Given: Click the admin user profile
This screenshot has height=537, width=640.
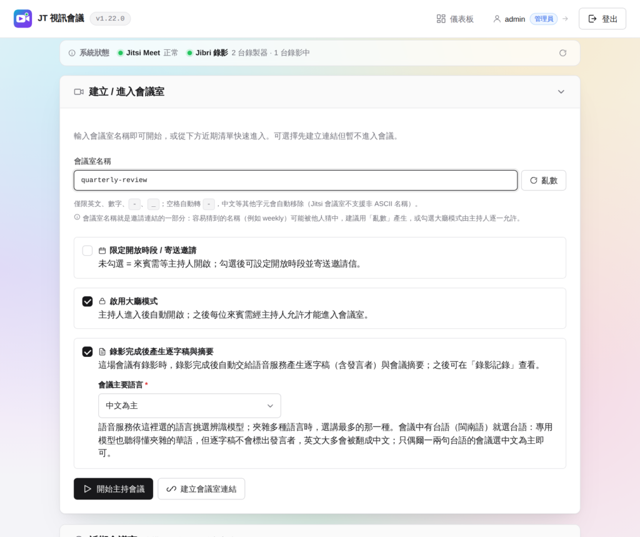Looking at the screenshot, I should [x=509, y=19].
